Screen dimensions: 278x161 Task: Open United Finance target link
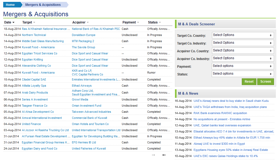[x=31, y=124]
